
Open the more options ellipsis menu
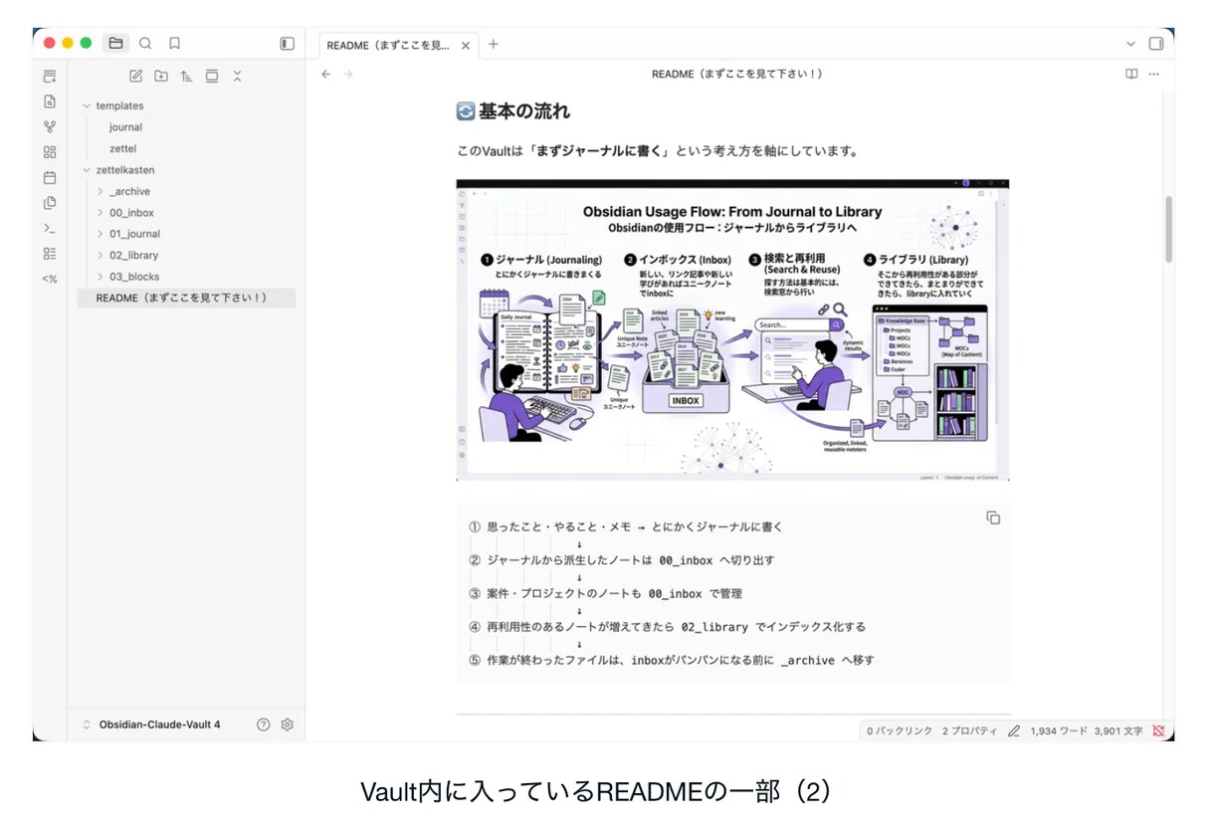(1154, 74)
